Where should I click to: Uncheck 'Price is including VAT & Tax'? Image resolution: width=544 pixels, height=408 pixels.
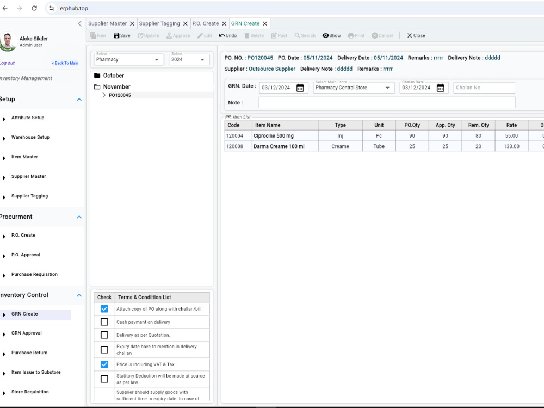click(x=104, y=364)
